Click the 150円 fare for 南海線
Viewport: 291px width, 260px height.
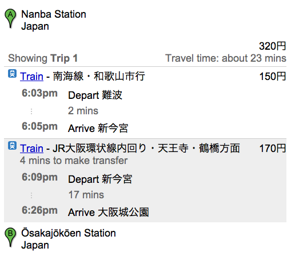(x=273, y=77)
